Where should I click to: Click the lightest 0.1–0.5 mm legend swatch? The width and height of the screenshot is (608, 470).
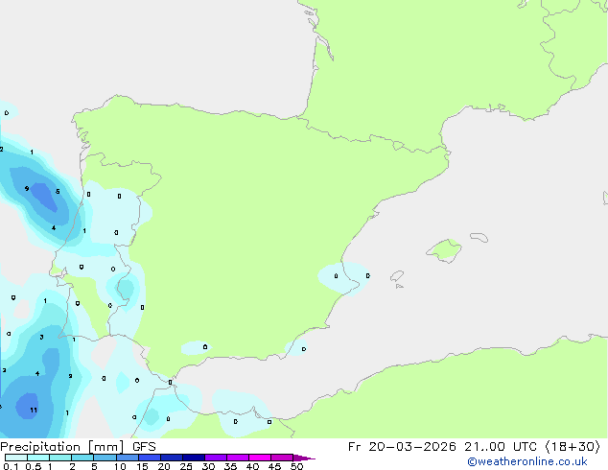click(x=16, y=458)
